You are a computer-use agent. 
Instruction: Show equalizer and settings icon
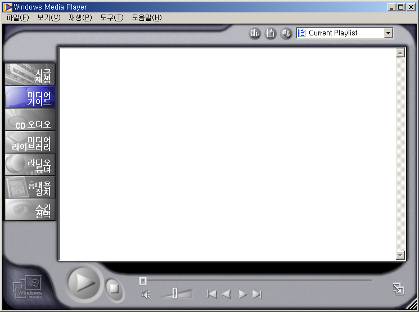coord(255,33)
